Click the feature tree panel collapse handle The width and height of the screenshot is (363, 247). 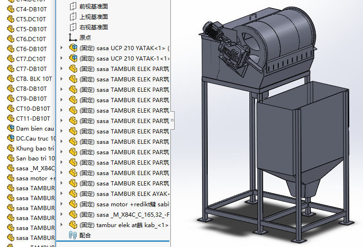(172, 120)
